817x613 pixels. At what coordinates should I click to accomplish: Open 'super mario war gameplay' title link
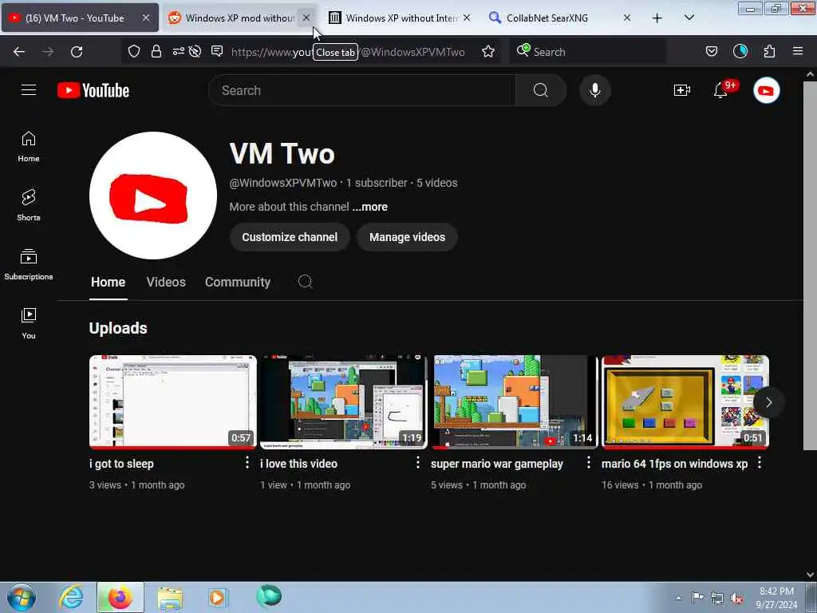click(496, 464)
